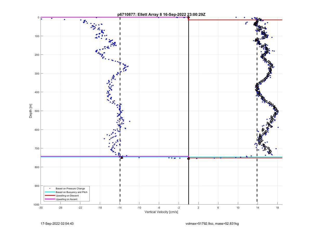This screenshot has width=312, height=230.
Task: Click the x-axis tick label '-14'
Action: tap(120, 208)
